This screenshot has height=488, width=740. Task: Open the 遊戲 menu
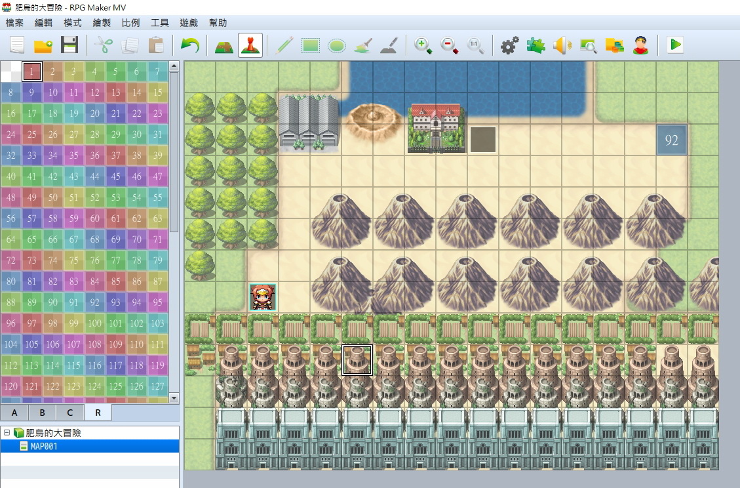(x=189, y=23)
